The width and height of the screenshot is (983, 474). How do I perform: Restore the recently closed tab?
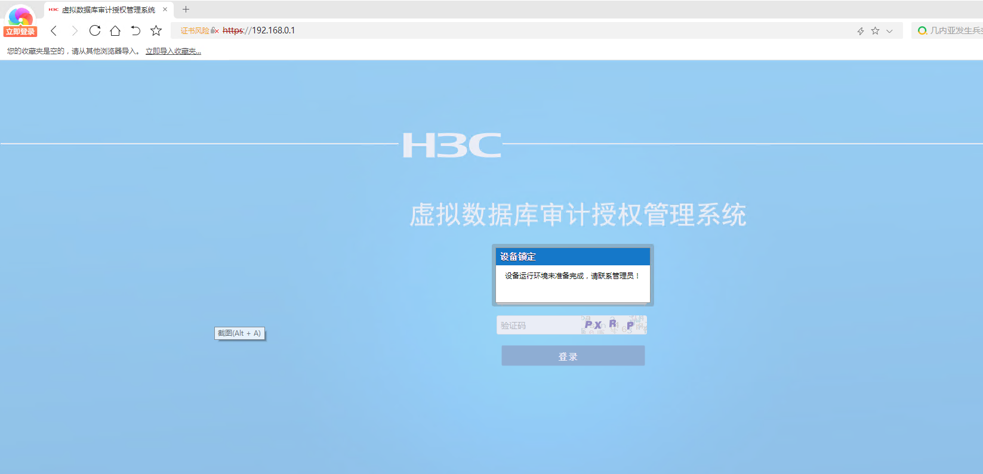pos(135,30)
